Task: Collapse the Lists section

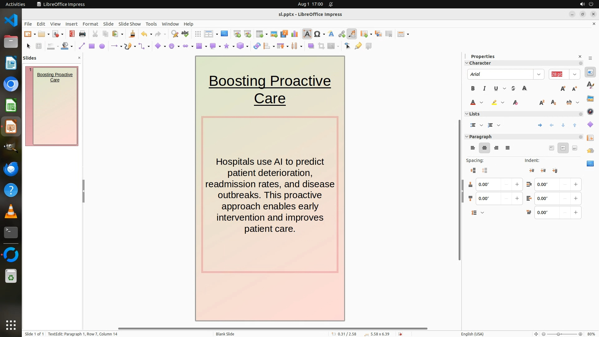Action: pyautogui.click(x=467, y=114)
